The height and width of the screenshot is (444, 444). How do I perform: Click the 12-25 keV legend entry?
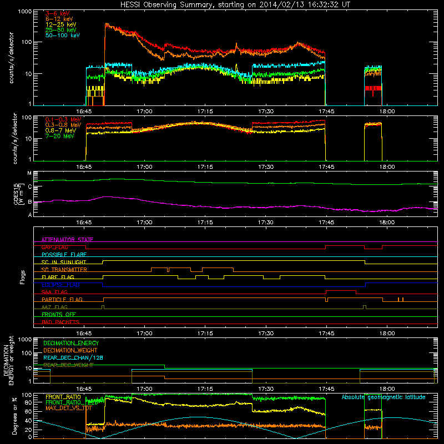(61, 24)
